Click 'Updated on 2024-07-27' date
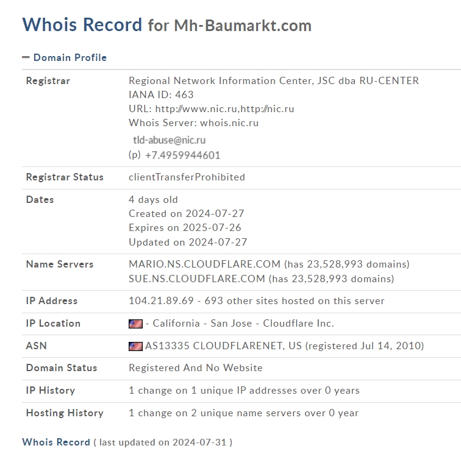Viewport: 461px width, 451px height. (x=188, y=242)
